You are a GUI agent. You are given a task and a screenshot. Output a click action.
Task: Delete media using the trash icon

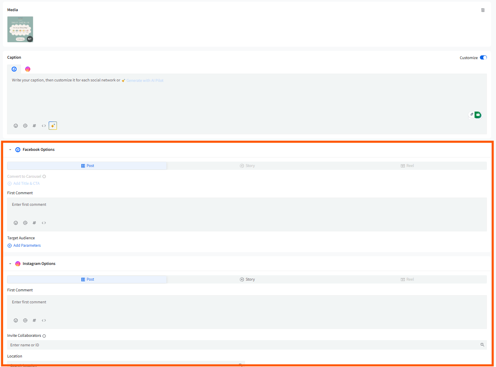[483, 10]
